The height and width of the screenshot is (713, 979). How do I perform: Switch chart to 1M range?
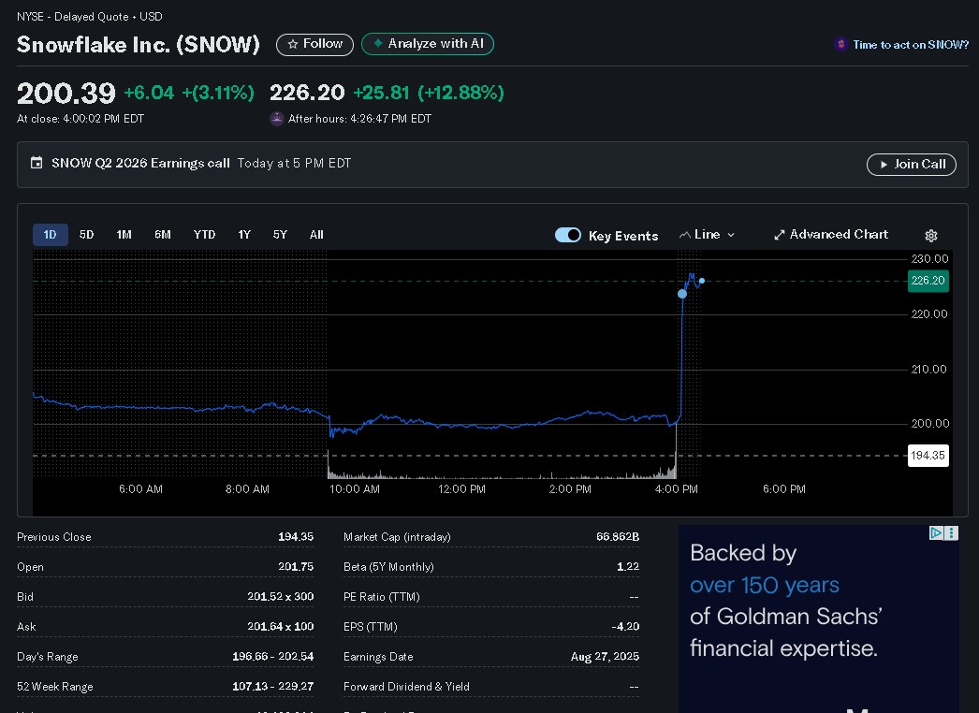(x=124, y=235)
